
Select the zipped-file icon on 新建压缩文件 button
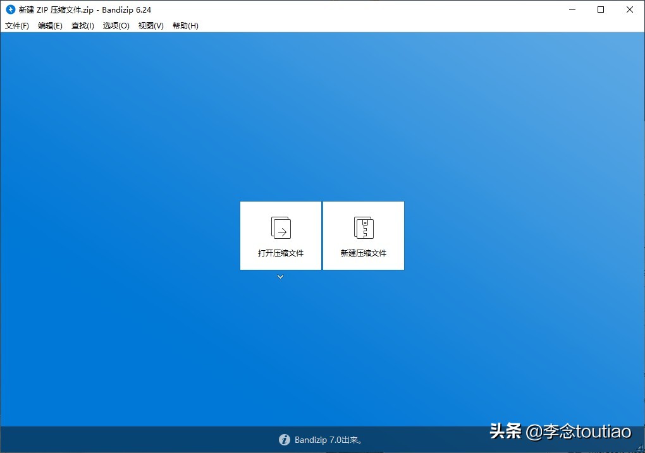[363, 227]
